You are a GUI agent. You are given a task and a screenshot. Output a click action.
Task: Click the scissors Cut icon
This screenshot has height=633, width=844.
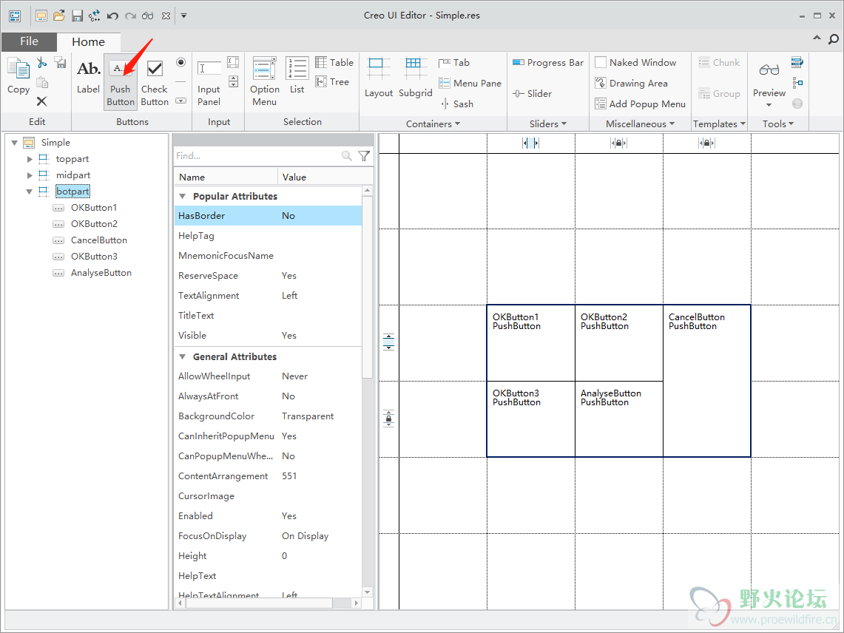(x=42, y=63)
